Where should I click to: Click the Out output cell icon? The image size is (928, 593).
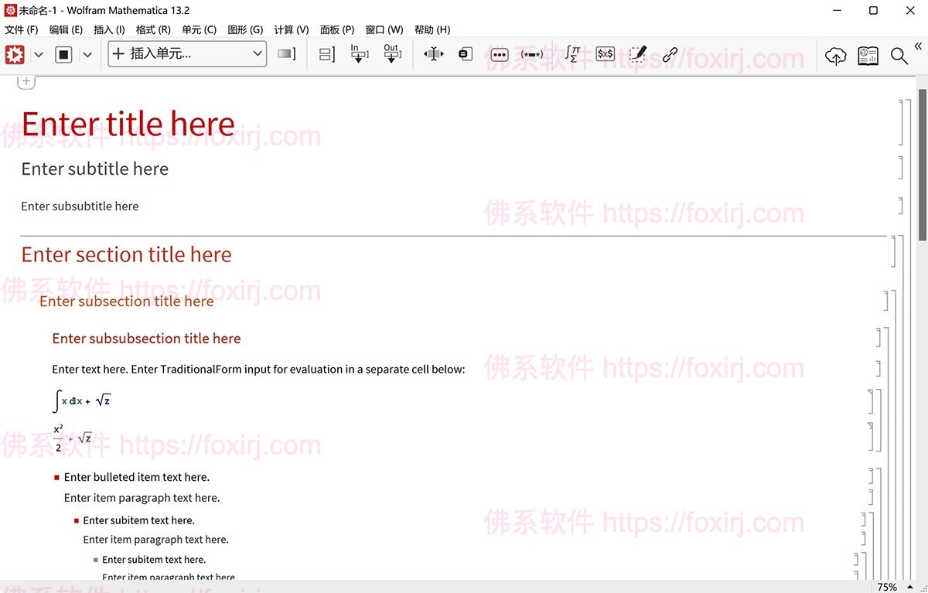(392, 54)
